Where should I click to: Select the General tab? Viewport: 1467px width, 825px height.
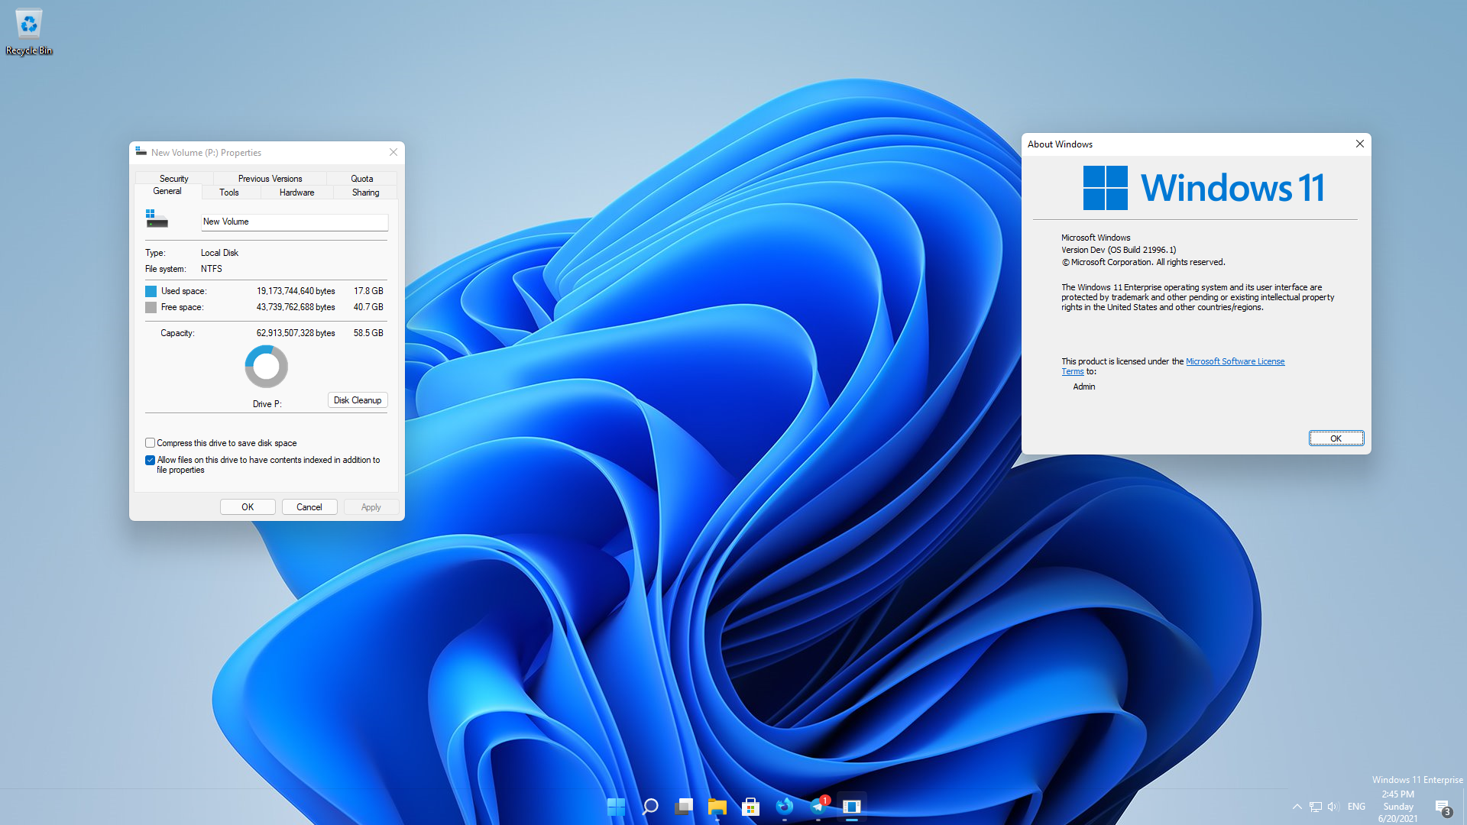click(x=167, y=192)
